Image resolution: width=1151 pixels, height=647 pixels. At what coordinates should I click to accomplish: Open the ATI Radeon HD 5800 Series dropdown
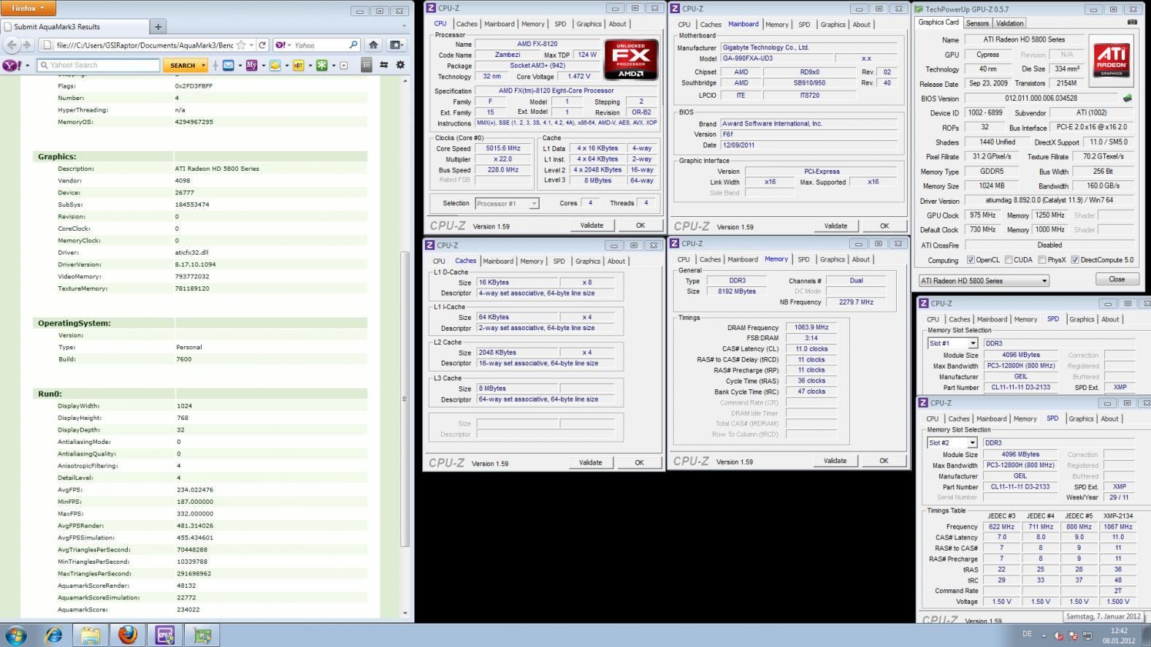pos(984,280)
